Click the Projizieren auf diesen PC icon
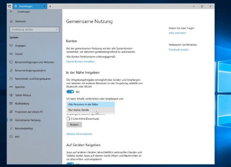Image resolution: width=231 pixels, height=167 pixels. tap(11, 112)
